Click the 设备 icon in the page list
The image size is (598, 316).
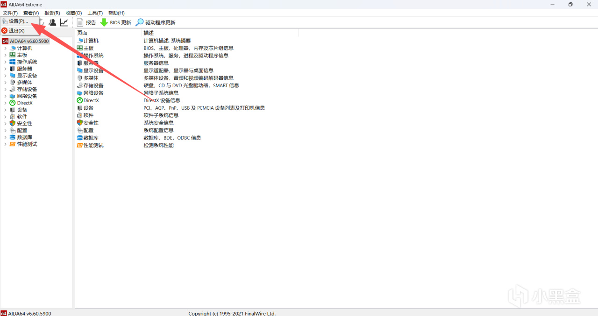[x=80, y=108]
